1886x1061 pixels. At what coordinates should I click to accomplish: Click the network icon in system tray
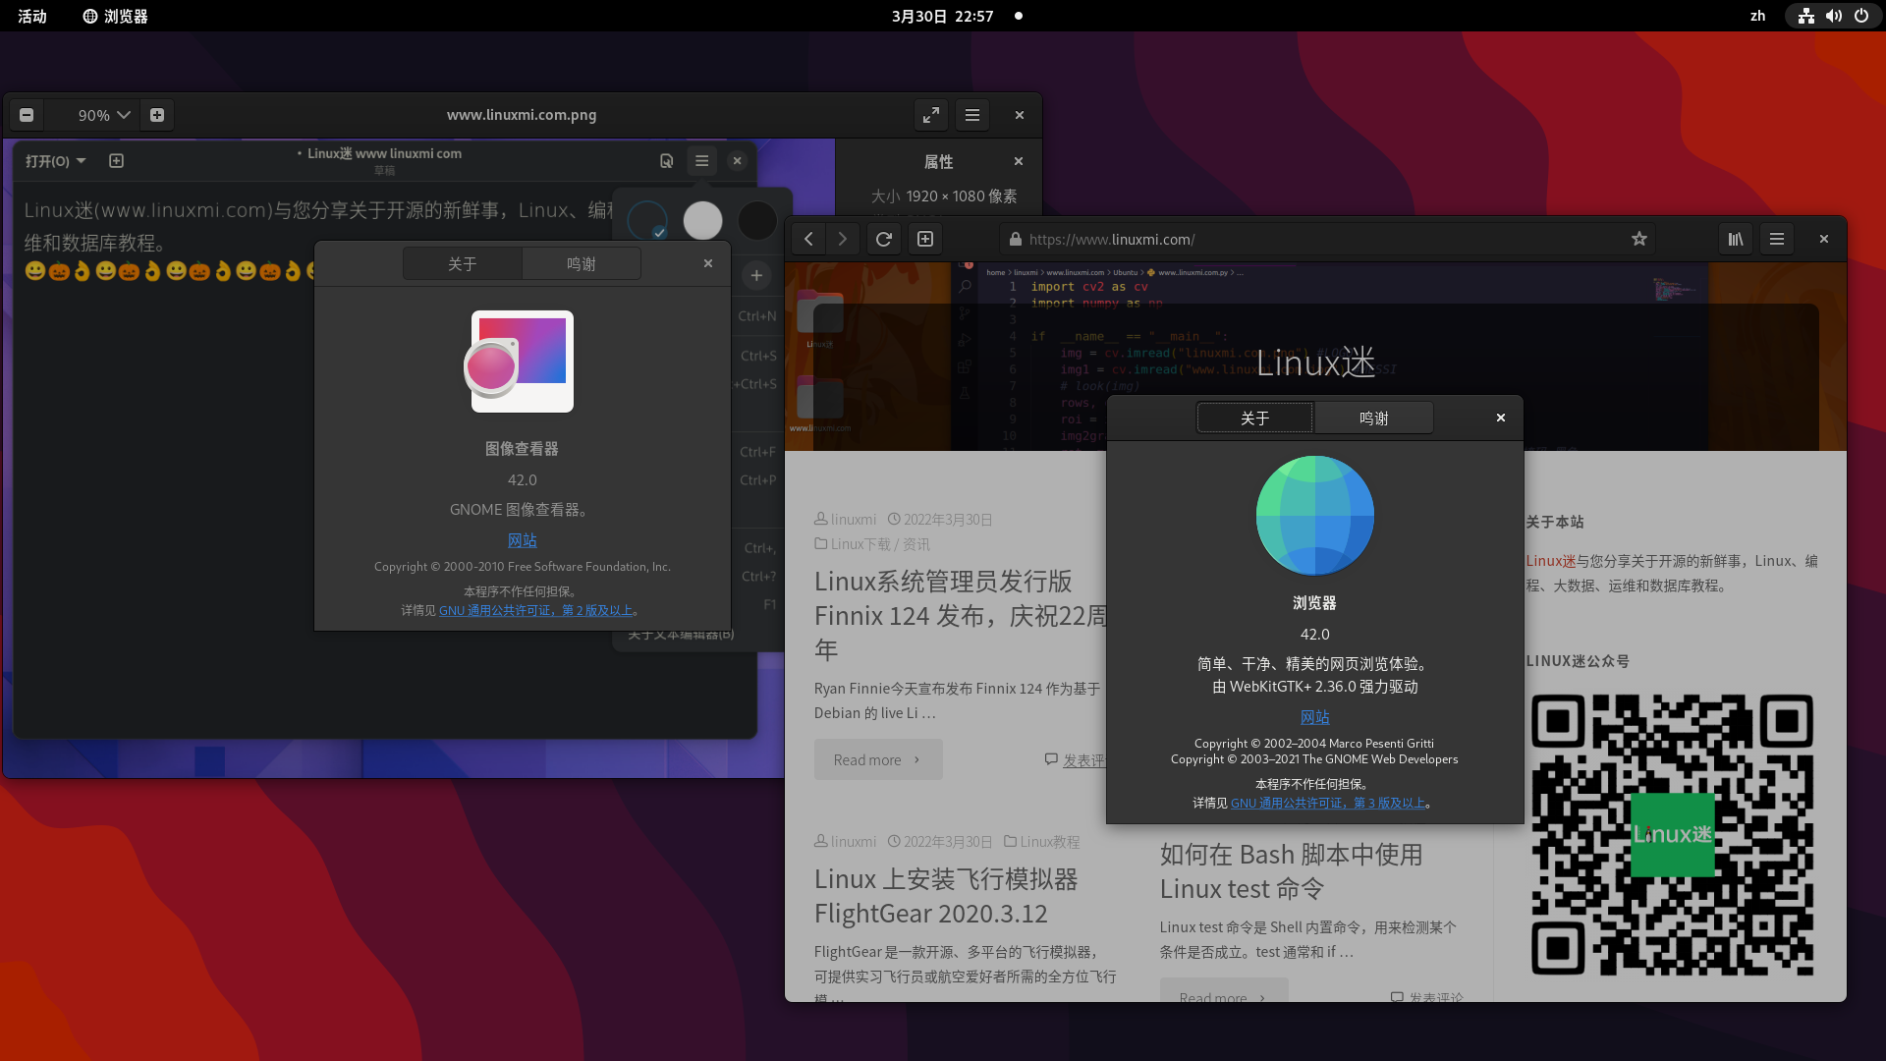(1806, 16)
